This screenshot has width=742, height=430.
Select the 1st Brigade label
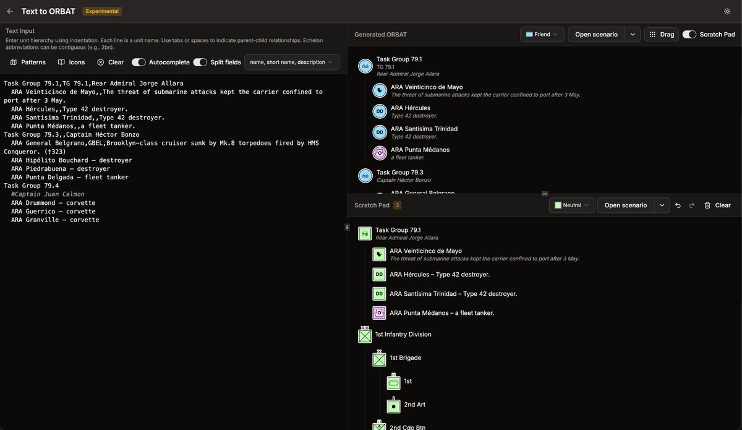pos(405,358)
